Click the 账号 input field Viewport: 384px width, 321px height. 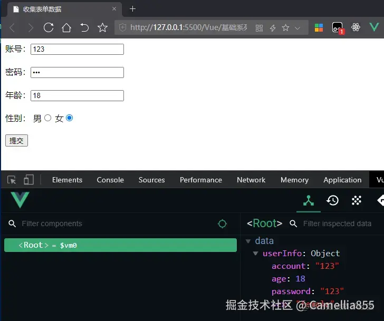click(77, 49)
